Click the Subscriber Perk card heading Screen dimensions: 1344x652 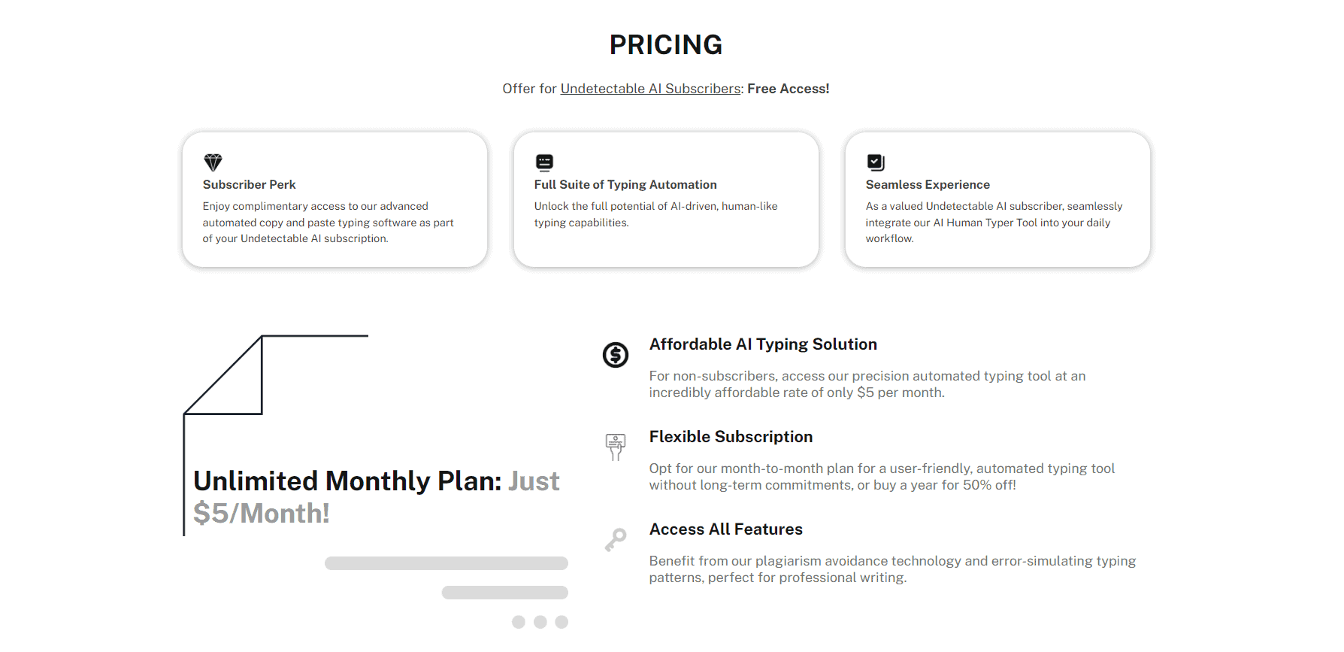pos(249,185)
